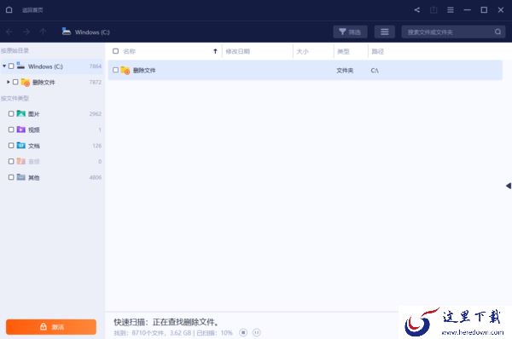Click the C:\ path cell

pyautogui.click(x=375, y=71)
